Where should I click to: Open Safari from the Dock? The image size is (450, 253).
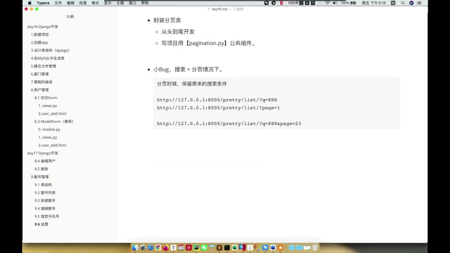pos(150,248)
